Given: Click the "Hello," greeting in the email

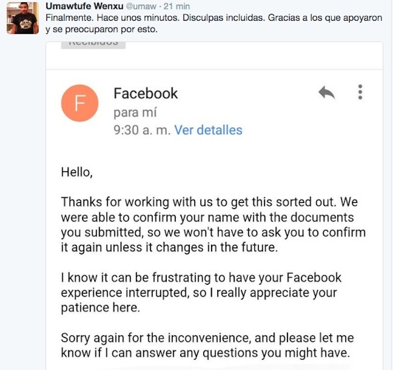Looking at the screenshot, I should (76, 172).
